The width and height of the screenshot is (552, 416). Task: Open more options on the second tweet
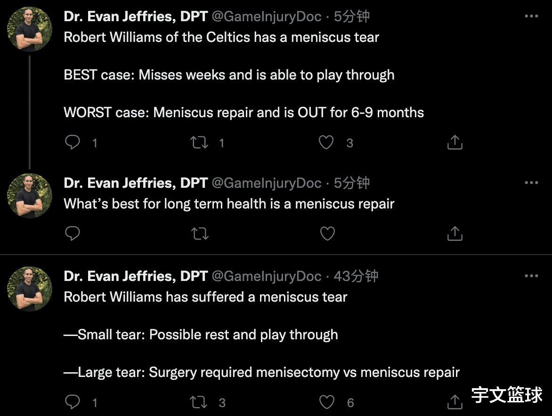click(531, 183)
